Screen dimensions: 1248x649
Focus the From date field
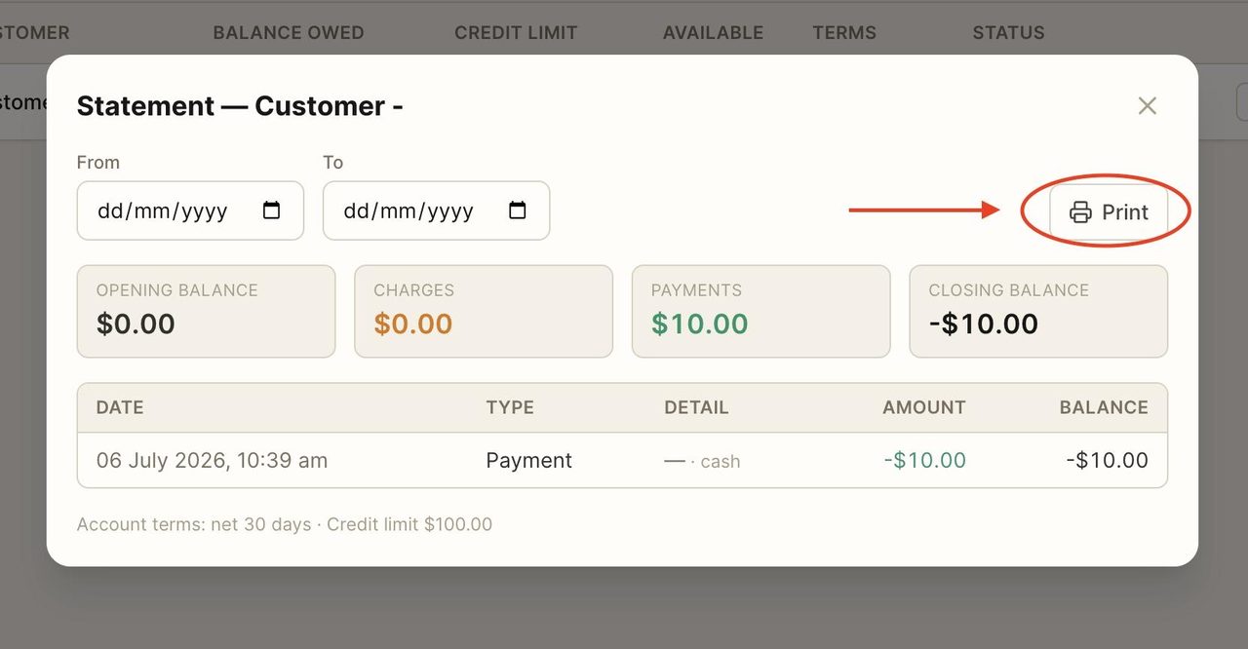coord(190,210)
